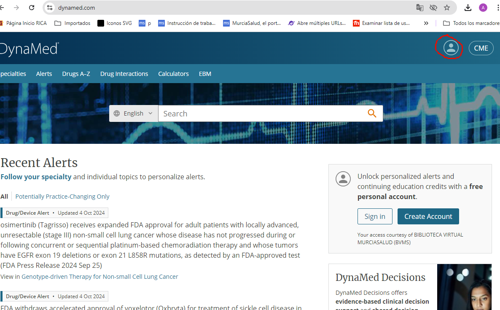Expand the hidden bookmarks chevron
The width and height of the screenshot is (500, 310).
[426, 23]
